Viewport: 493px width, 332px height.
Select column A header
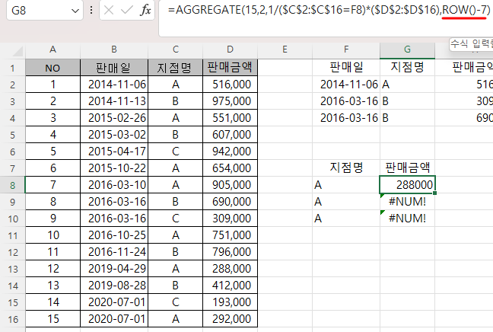52,49
